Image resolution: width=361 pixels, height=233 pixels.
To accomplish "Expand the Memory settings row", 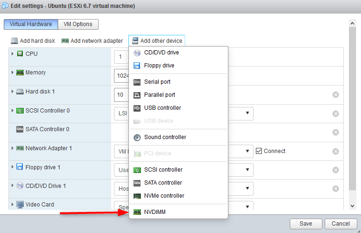I will click(x=13, y=72).
